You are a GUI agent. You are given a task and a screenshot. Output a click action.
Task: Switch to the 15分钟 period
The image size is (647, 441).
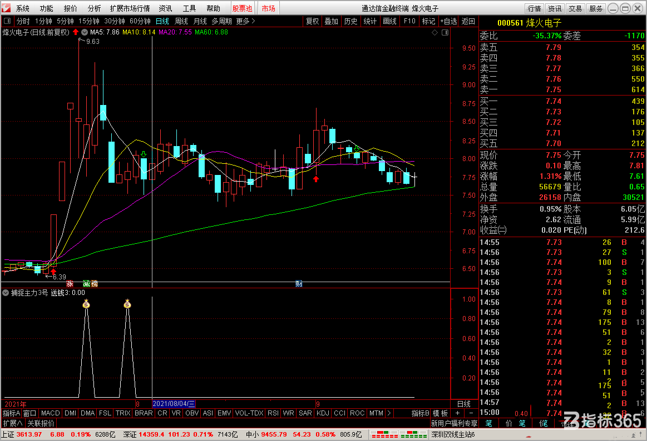(x=88, y=21)
